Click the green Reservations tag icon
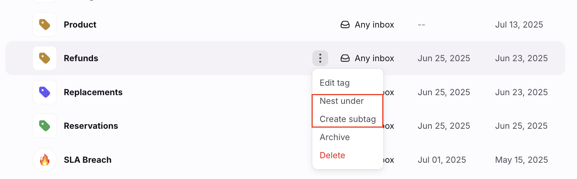The image size is (577, 179). pos(45,126)
